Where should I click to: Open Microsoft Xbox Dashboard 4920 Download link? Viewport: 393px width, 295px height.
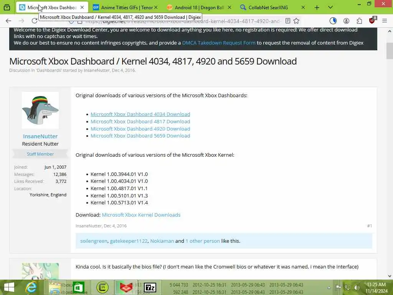[140, 129]
